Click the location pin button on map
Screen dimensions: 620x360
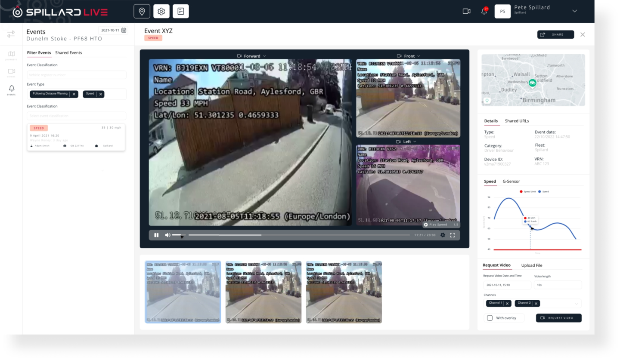pos(487,101)
